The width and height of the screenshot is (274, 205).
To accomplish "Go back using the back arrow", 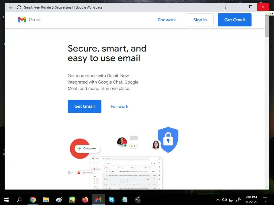I will [11, 7].
